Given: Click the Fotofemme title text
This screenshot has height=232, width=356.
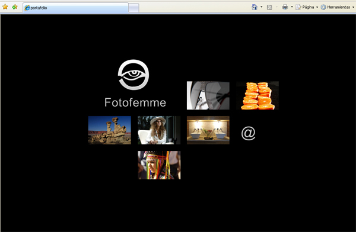Looking at the screenshot, I should [x=135, y=102].
